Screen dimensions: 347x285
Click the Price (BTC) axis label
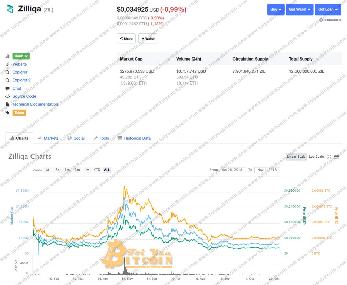click(336, 216)
